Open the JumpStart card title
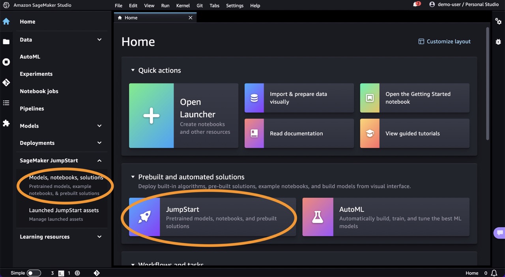Image resolution: width=505 pixels, height=277 pixels. [183, 210]
